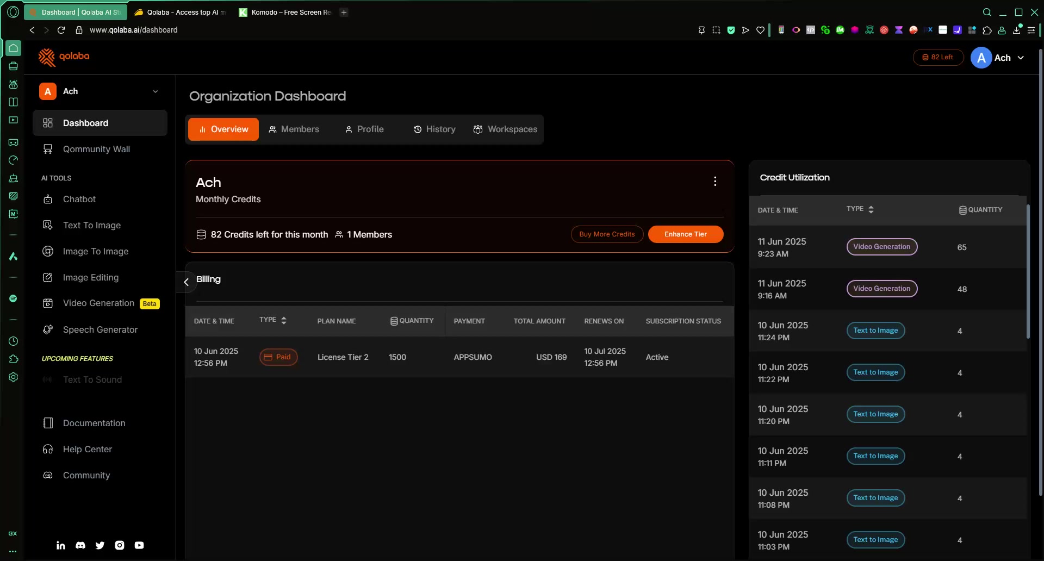Open the YouTube social icon
Viewport: 1044px width, 561px height.
click(139, 545)
